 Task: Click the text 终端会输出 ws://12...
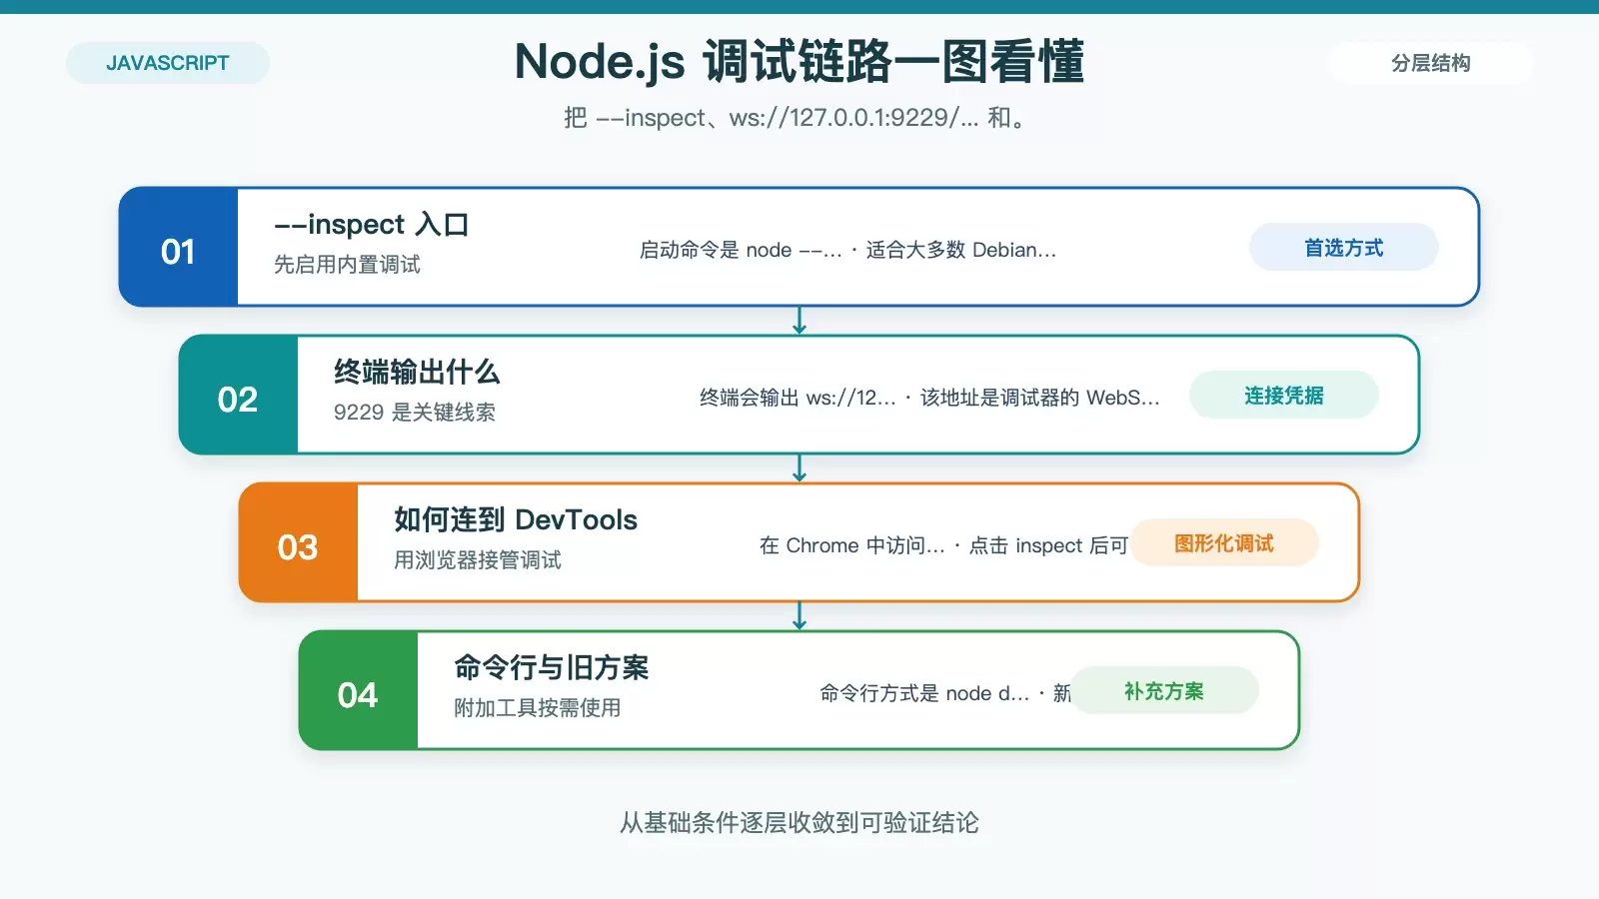point(798,398)
